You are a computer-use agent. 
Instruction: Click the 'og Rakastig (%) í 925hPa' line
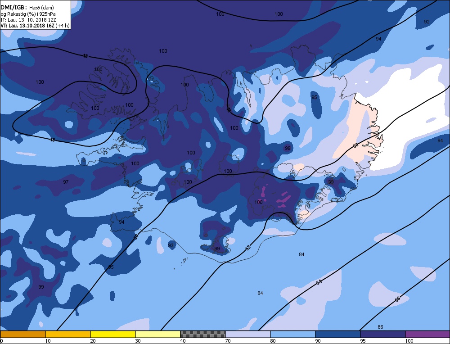[28, 14]
